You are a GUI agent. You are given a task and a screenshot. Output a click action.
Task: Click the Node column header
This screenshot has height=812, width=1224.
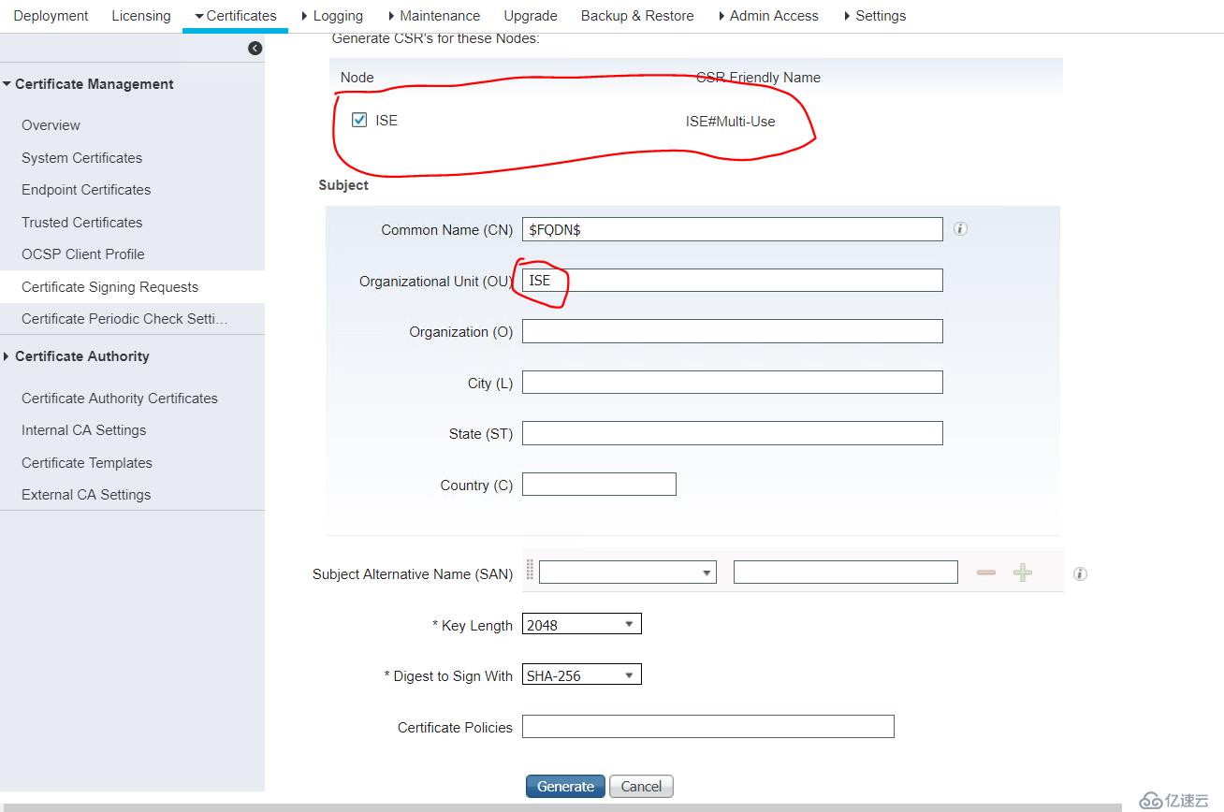(x=357, y=78)
